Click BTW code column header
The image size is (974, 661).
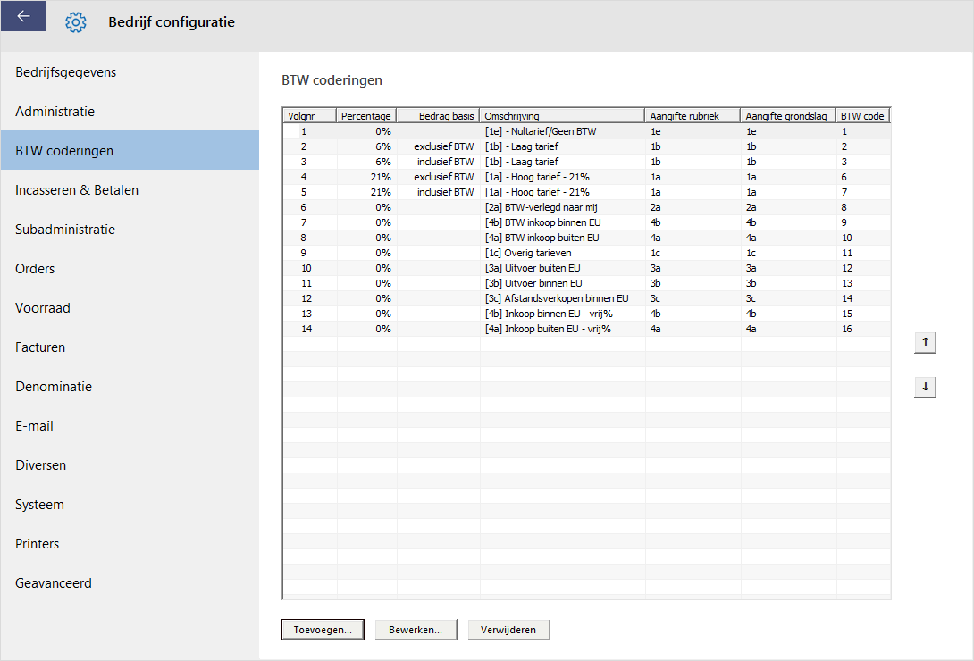[863, 116]
